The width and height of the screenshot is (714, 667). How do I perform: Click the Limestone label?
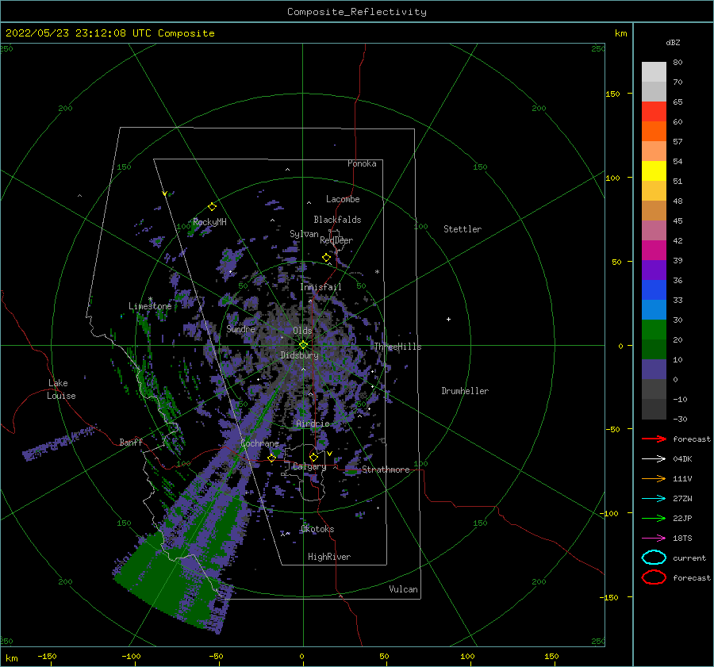pyautogui.click(x=150, y=306)
